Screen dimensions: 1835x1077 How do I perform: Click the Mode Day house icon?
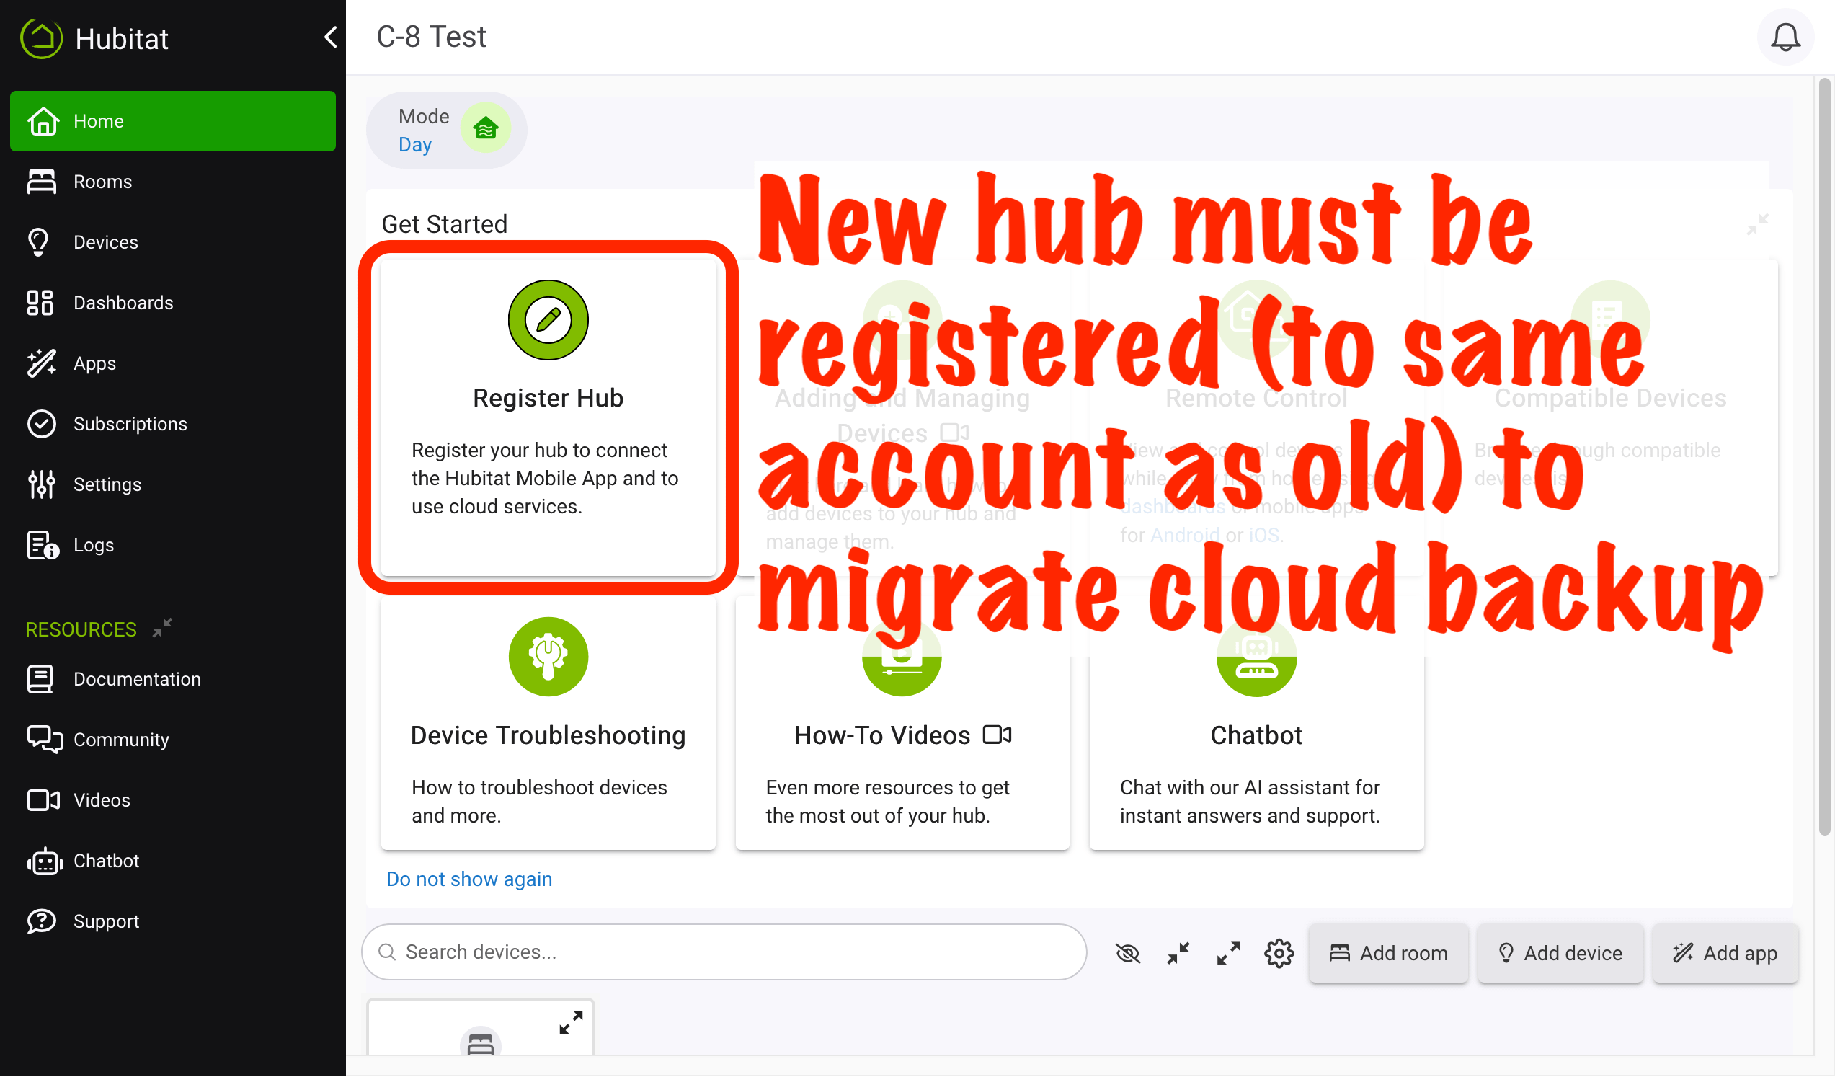click(485, 129)
